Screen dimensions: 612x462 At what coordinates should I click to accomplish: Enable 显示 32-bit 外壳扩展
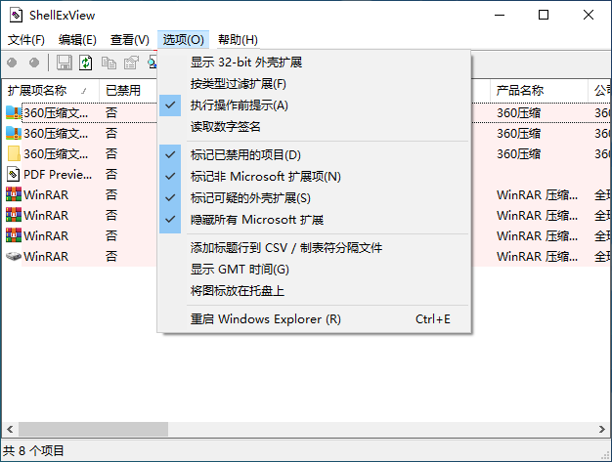click(x=314, y=62)
